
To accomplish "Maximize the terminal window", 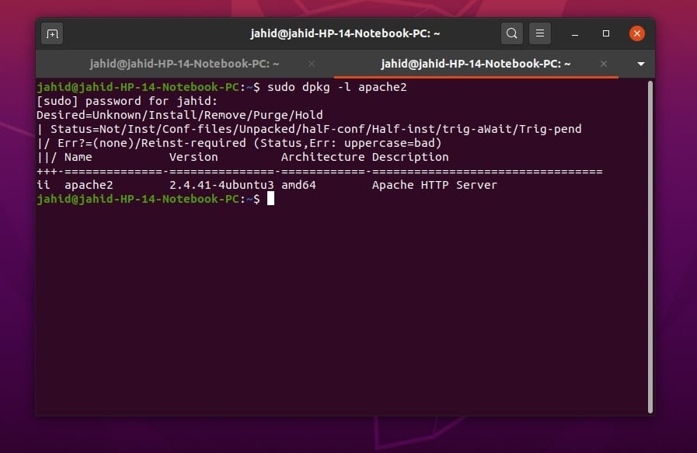I will point(606,33).
